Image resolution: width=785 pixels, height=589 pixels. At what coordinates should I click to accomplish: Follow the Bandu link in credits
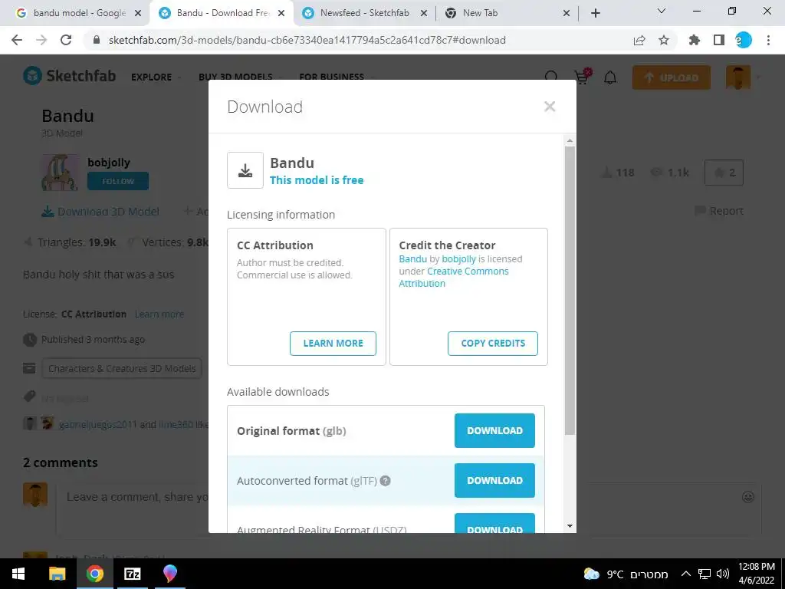point(412,259)
